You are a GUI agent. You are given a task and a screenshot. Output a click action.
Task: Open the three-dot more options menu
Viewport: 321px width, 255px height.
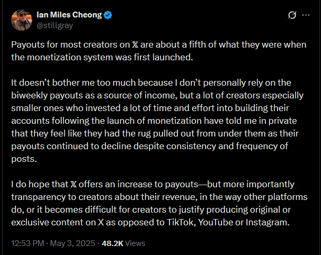[x=306, y=15]
